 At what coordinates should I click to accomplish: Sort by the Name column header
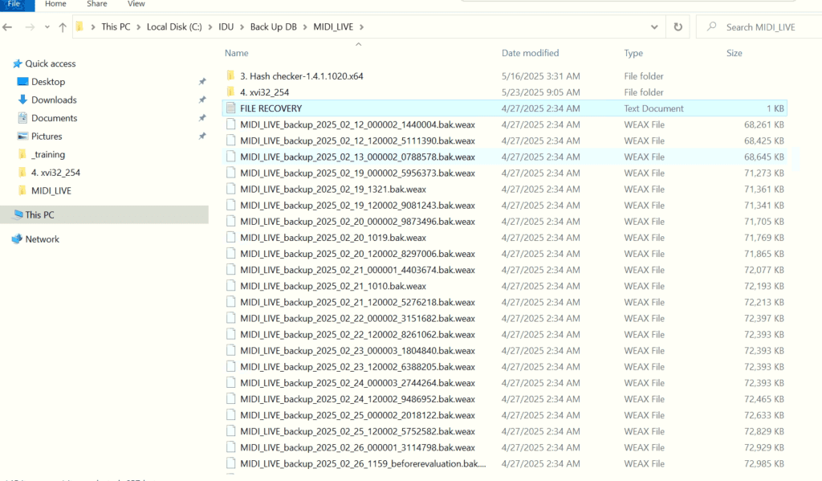pos(237,53)
